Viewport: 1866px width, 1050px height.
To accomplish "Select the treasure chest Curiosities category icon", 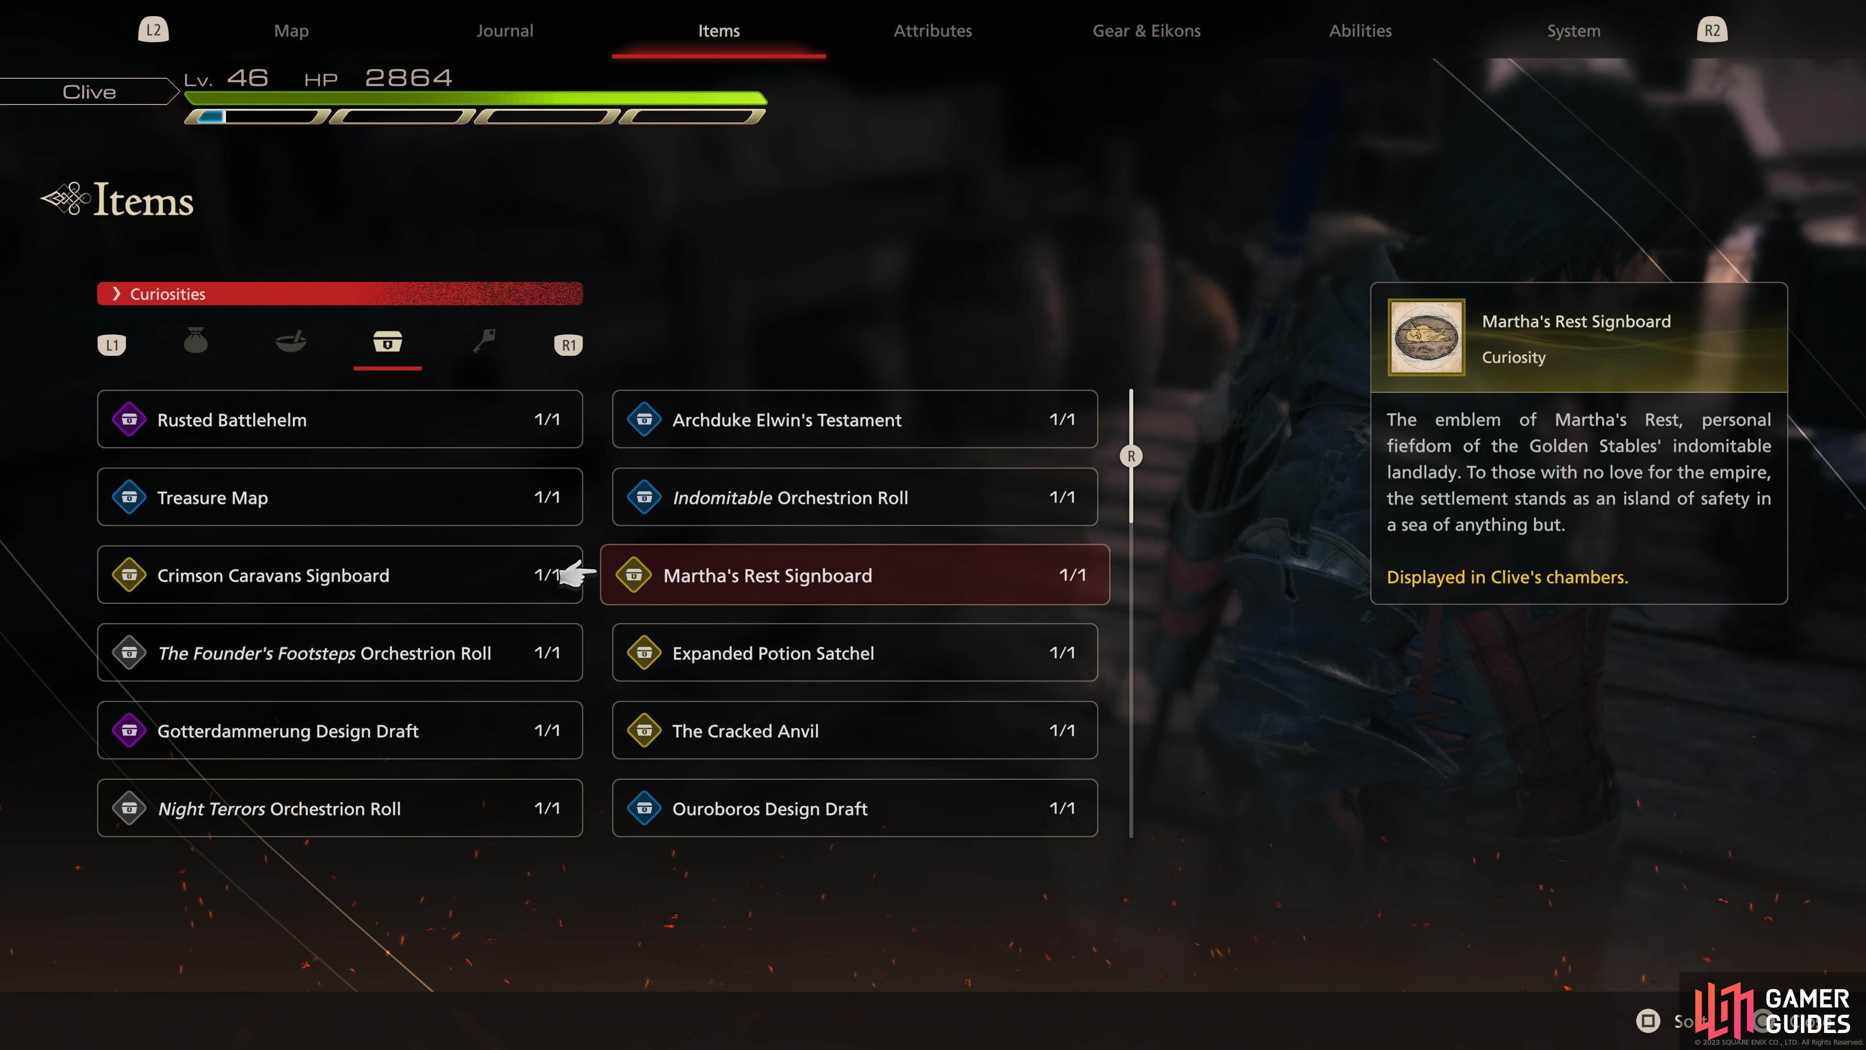I will 388,341.
